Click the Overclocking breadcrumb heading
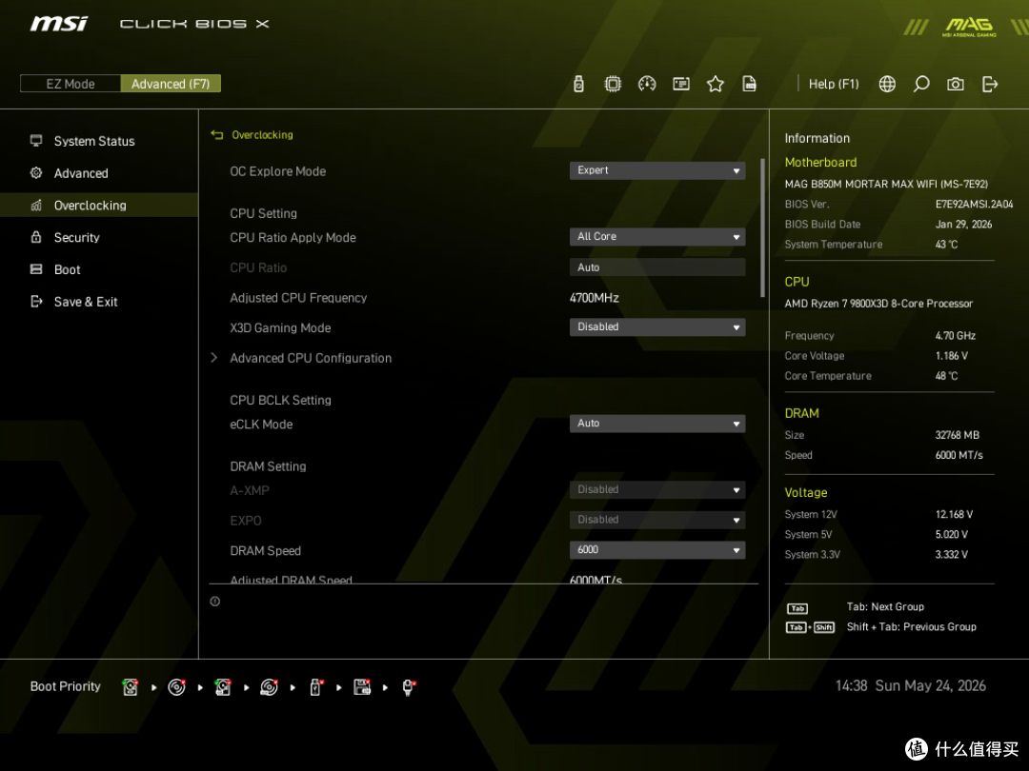Viewport: 1029px width, 771px height. click(x=263, y=135)
